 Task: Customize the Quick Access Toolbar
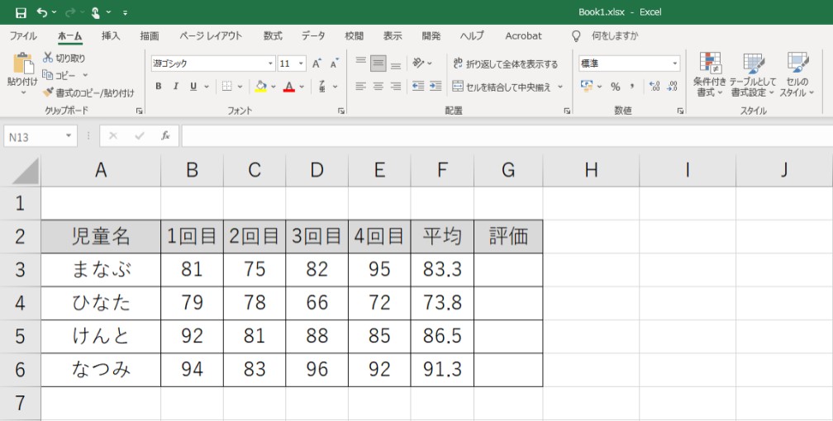(x=125, y=12)
